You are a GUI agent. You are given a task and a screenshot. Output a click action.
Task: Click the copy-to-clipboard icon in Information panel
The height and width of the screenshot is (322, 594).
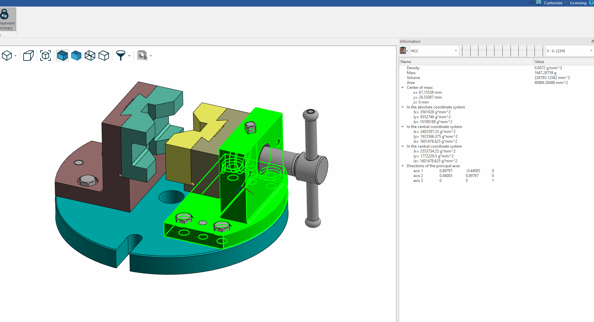pos(404,51)
